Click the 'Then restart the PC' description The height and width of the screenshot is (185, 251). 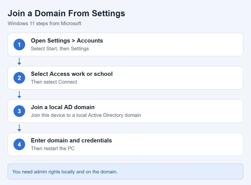53,148
